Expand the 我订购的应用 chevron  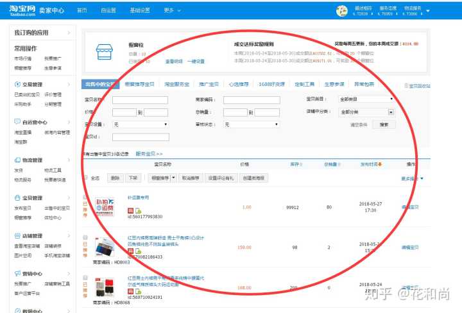(x=69, y=32)
